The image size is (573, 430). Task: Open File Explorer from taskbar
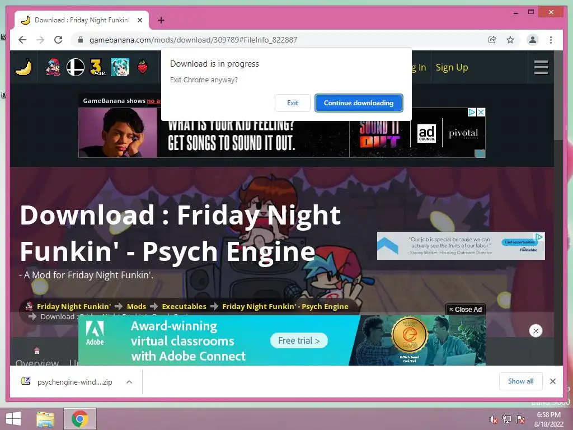pyautogui.click(x=45, y=419)
